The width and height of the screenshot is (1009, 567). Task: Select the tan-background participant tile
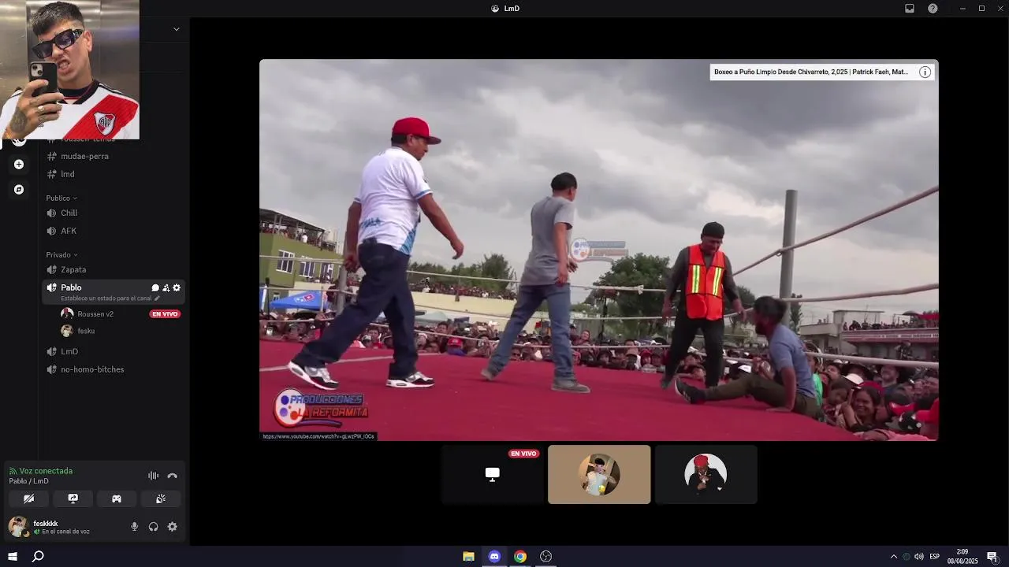[599, 474]
